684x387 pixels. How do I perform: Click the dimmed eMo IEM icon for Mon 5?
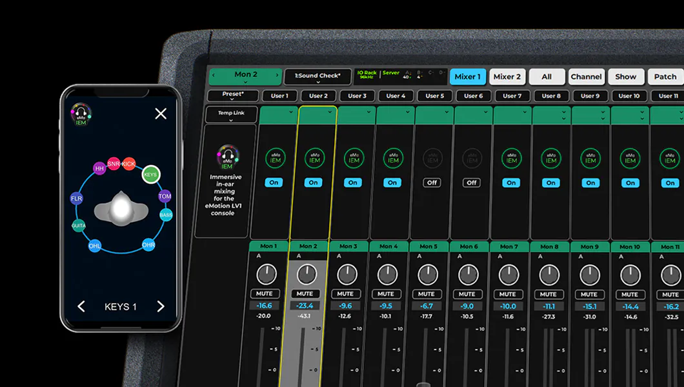[432, 159]
